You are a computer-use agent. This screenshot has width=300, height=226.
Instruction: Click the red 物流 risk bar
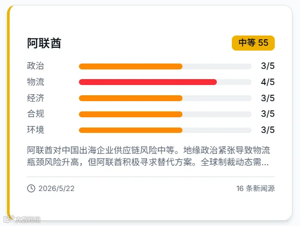pos(148,82)
